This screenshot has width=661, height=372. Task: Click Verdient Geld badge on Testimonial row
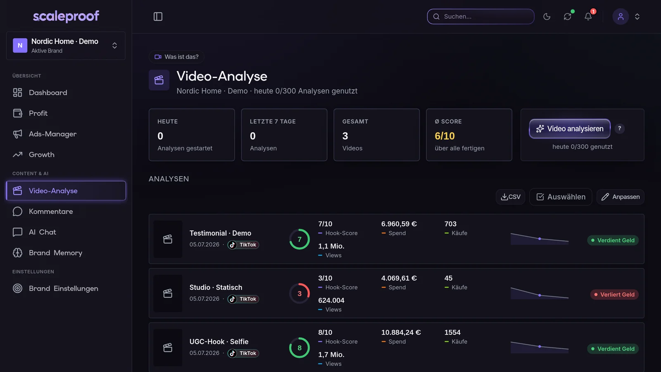point(613,240)
